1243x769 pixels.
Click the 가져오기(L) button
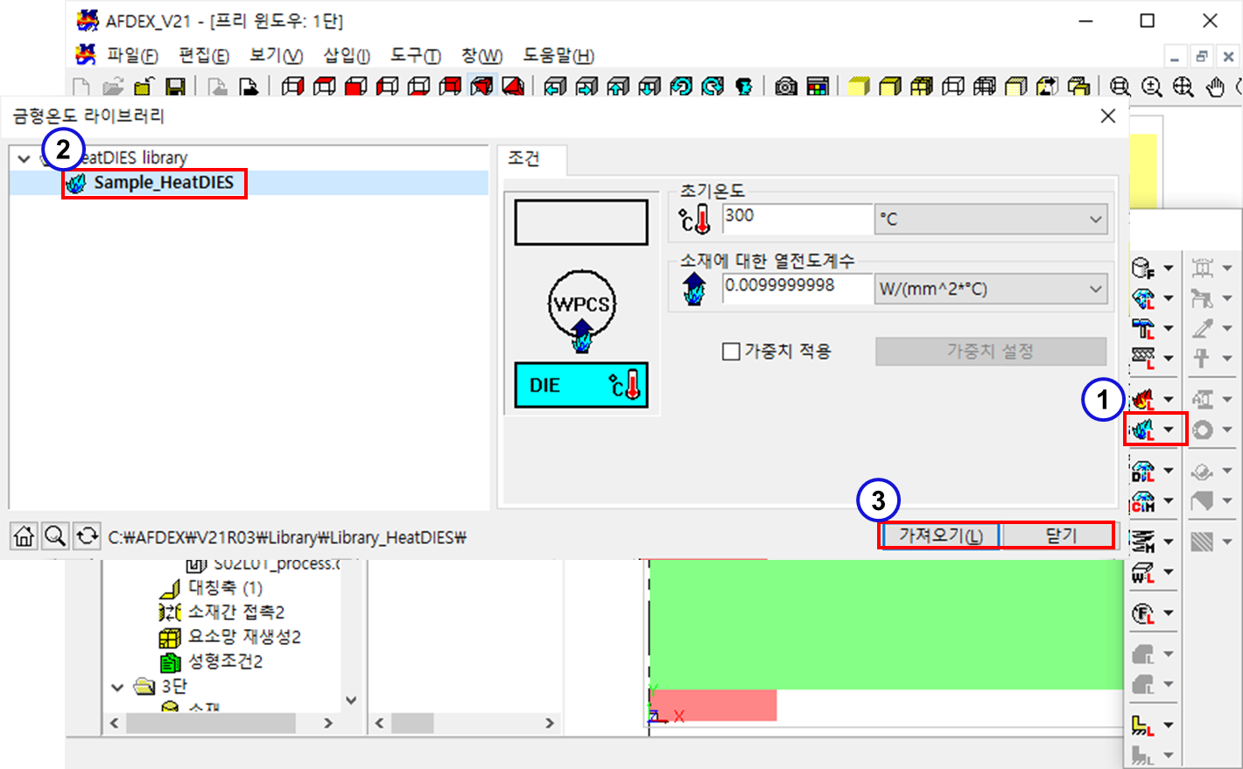940,535
